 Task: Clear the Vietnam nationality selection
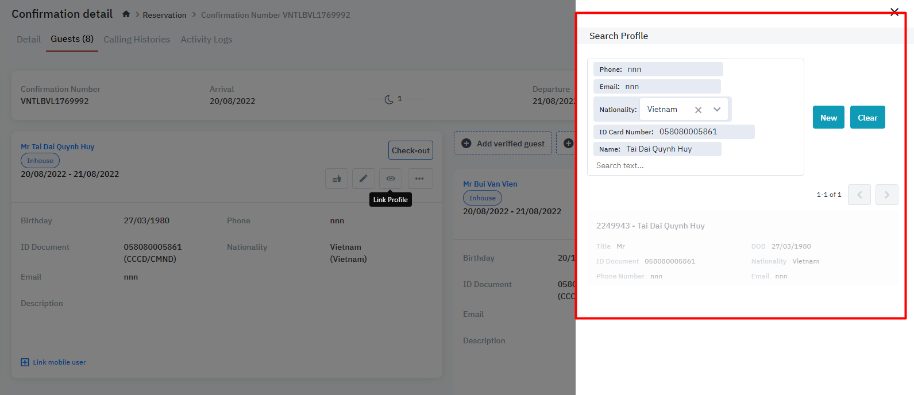[698, 110]
